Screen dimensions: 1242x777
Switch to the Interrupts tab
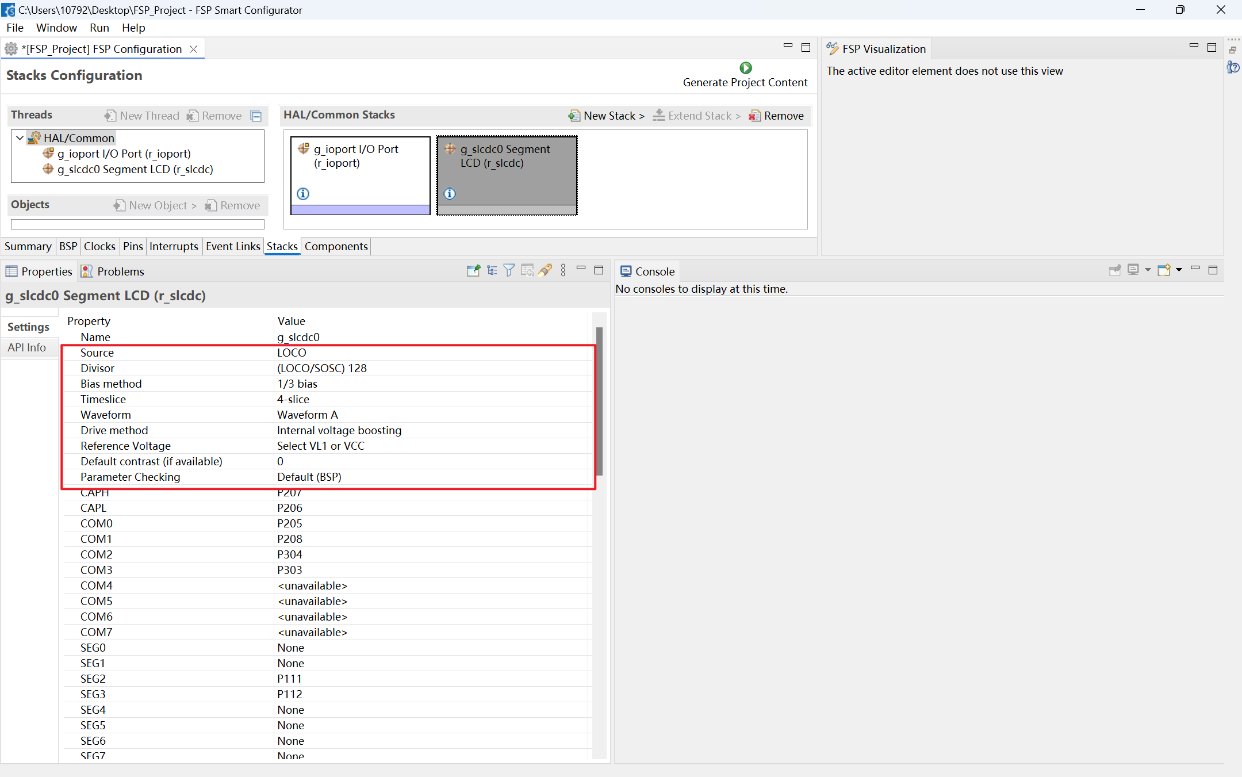(174, 246)
